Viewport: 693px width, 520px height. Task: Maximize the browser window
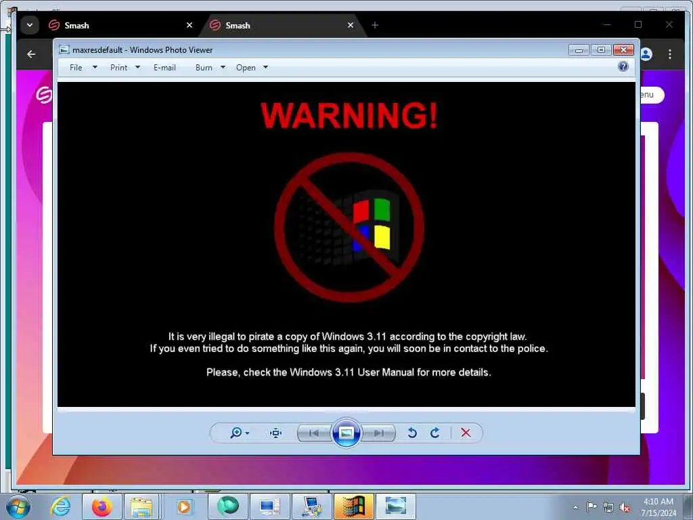click(x=638, y=25)
